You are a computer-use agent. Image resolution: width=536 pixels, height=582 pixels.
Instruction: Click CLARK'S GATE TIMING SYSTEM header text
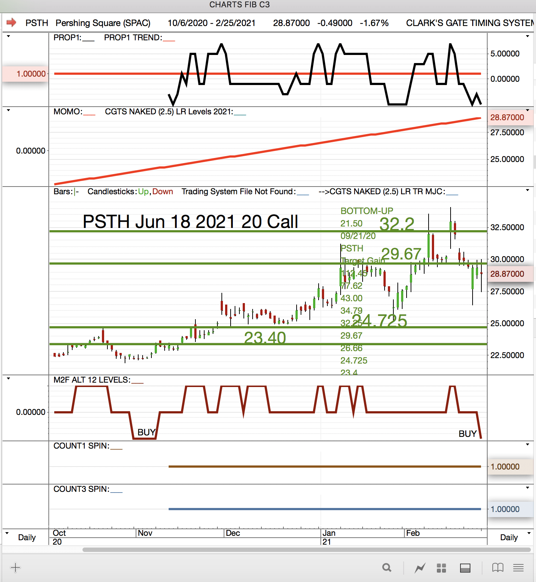tap(470, 23)
